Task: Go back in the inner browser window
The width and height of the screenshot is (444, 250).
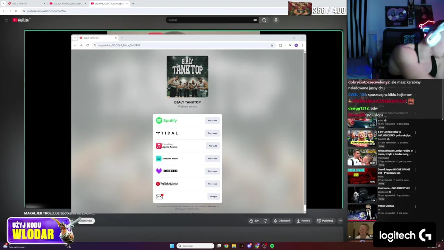Action: (x=75, y=45)
